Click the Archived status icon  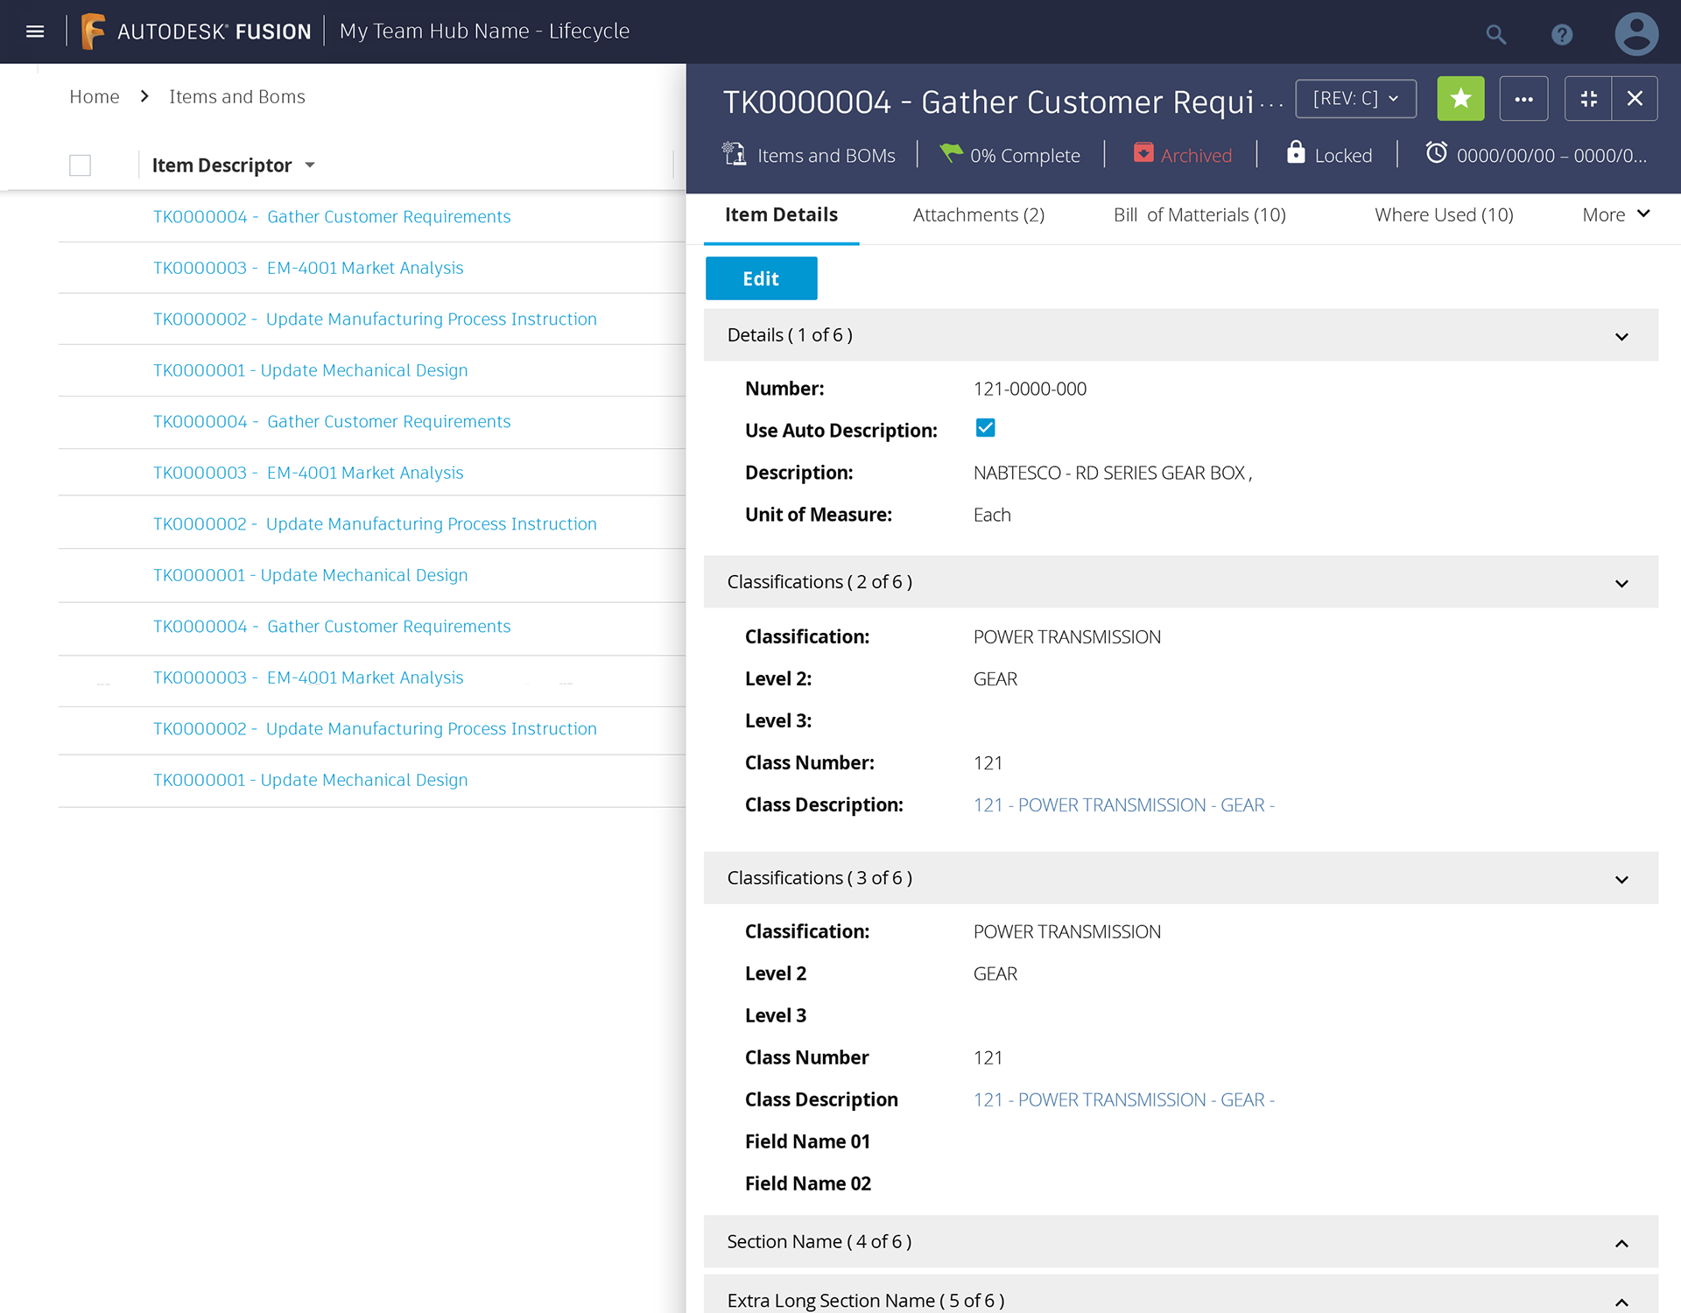pyautogui.click(x=1143, y=153)
